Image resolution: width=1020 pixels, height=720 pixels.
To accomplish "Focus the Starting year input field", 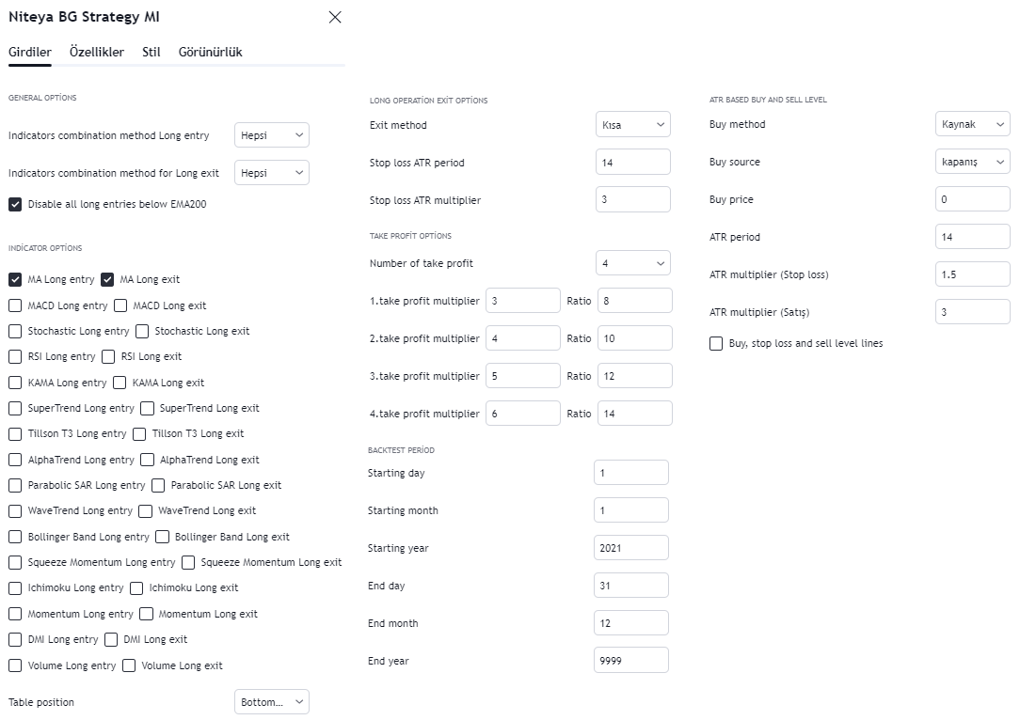I will (631, 548).
